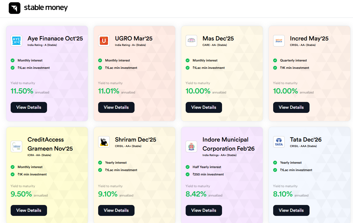View details for Indore Municipal Corporation bond

tap(204, 210)
